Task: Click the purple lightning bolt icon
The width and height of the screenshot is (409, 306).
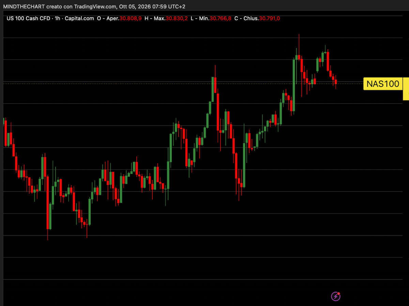Action: point(336,296)
